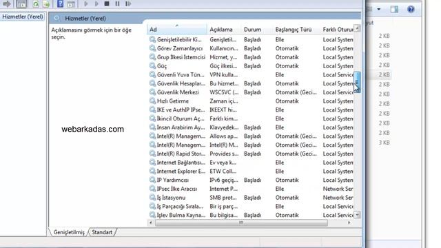441x248 pixels.
Task: Click the WSCSVC description cell
Action: [224, 92]
